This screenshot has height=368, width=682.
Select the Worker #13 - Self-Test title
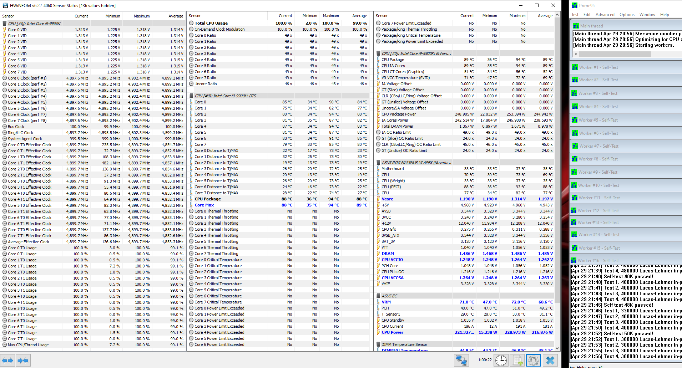(x=599, y=223)
